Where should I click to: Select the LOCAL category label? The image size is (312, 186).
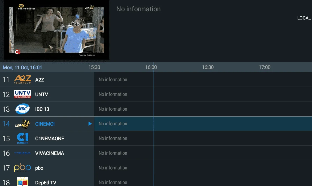[304, 18]
